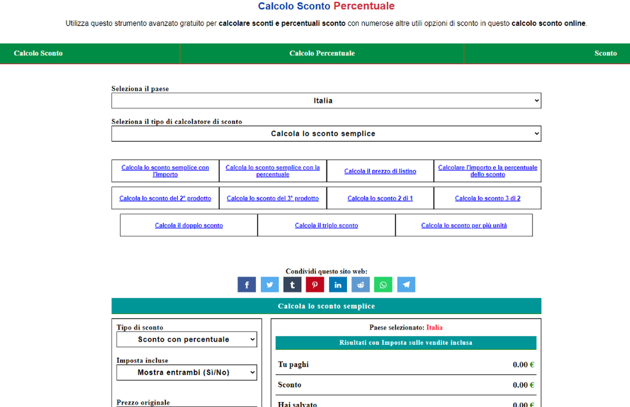Open Calcolare l'importo e la percentuale dello sconto
Screen dimensions: 630x407
coord(488,171)
